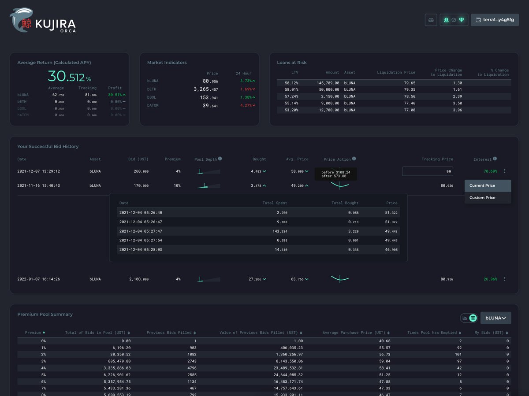Screen dimensions: 529x396
Task: Select Custom Price from the popup menu
Action: click(x=488, y=198)
